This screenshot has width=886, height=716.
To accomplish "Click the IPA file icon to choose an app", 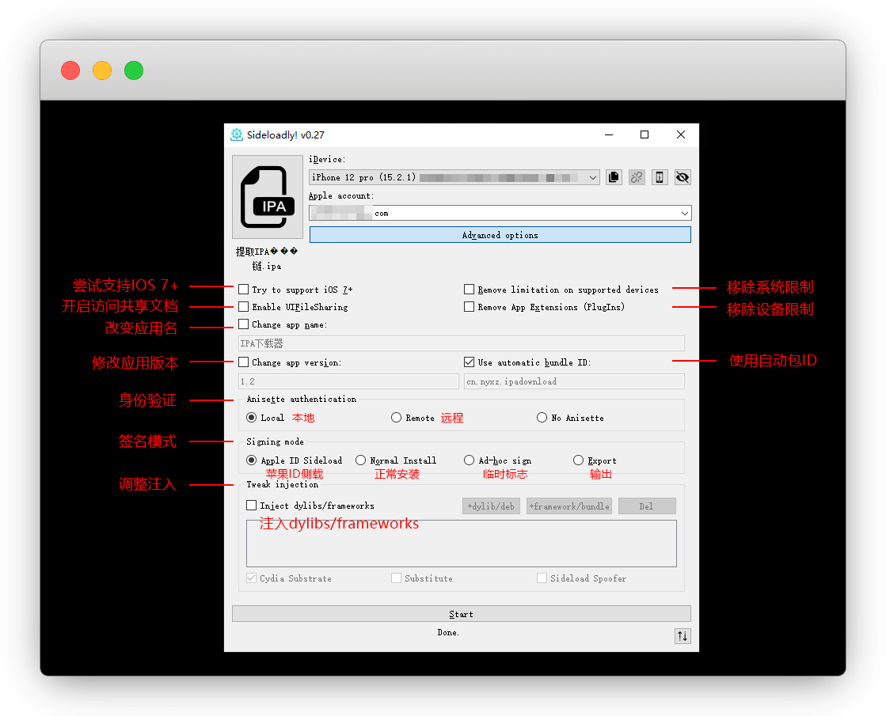I will click(x=268, y=197).
